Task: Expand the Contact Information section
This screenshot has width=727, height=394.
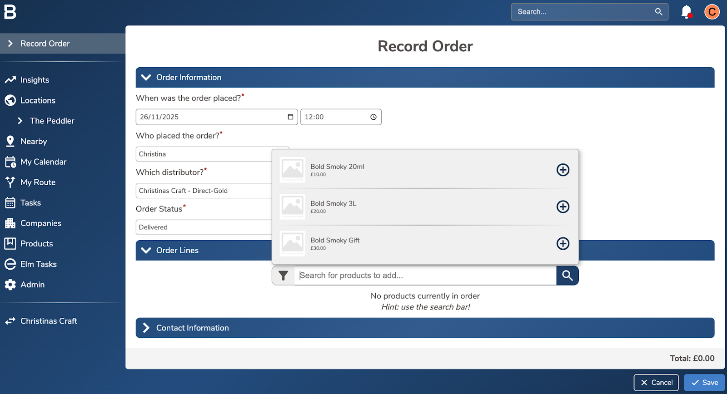Action: pos(146,328)
